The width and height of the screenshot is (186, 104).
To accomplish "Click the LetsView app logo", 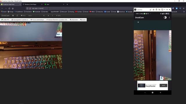I will (x=135, y=10).
